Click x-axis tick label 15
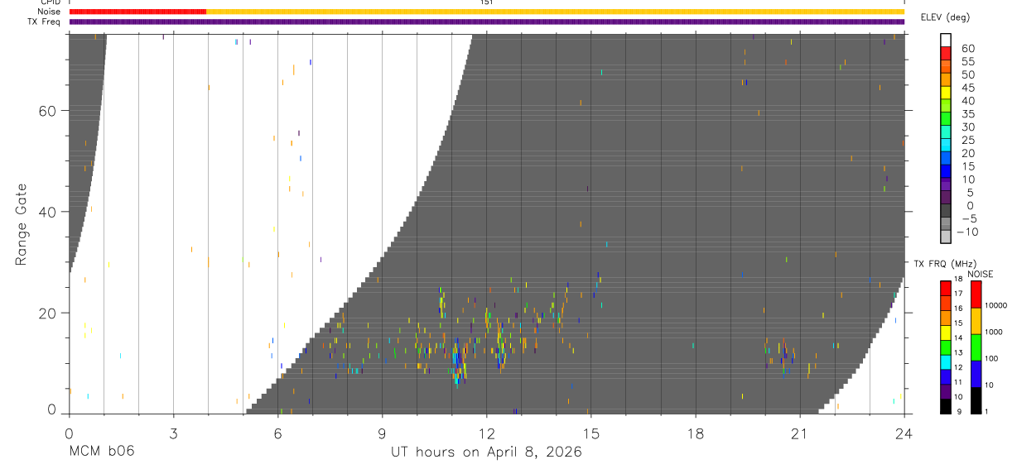Screen dimensions: 1017x469 click(x=590, y=433)
